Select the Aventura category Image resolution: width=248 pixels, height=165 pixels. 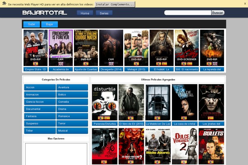72,87
